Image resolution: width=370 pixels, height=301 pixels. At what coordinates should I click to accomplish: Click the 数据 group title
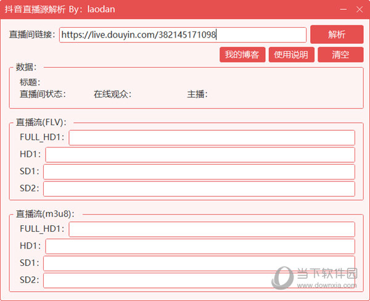point(26,67)
